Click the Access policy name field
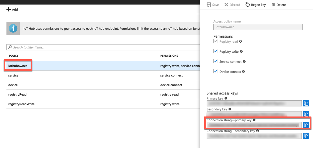This screenshot has width=313, height=148. tap(258, 27)
